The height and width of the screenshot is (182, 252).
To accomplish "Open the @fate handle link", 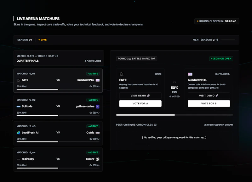I will click(x=158, y=74).
